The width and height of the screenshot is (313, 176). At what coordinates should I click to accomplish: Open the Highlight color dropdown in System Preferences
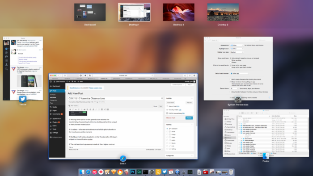click(x=237, y=49)
